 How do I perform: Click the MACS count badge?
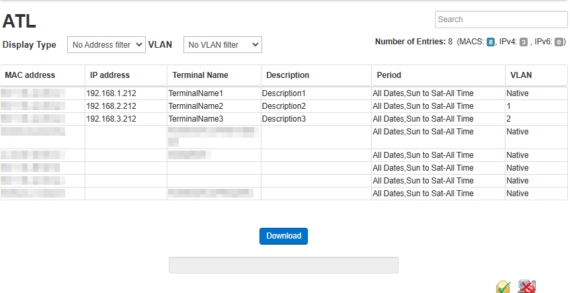pos(491,42)
